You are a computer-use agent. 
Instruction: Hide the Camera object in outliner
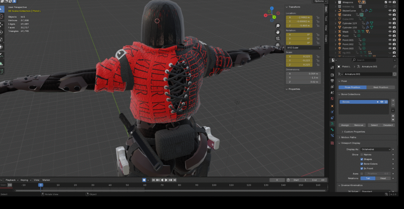click(390, 15)
